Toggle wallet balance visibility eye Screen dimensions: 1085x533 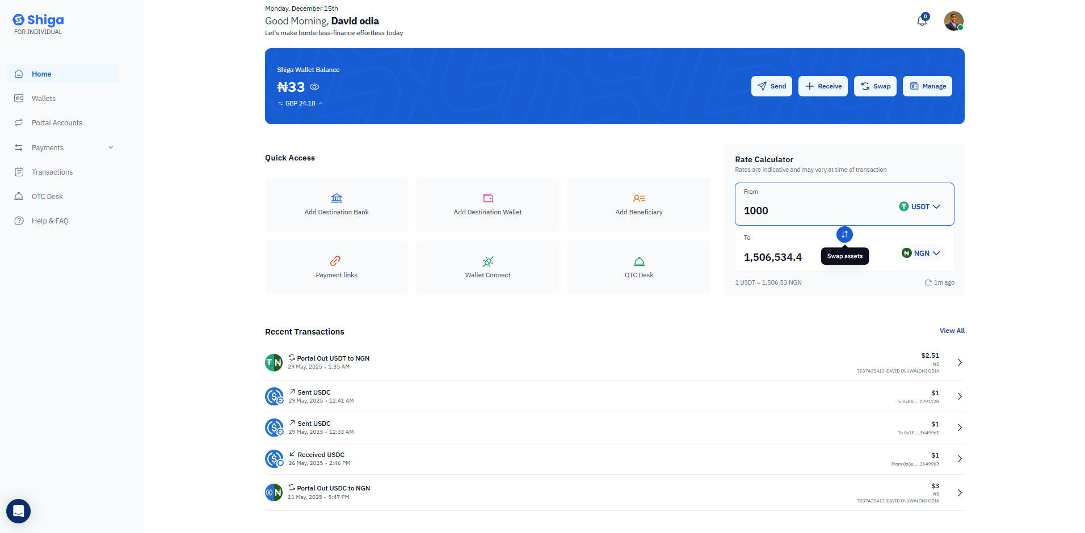(314, 87)
